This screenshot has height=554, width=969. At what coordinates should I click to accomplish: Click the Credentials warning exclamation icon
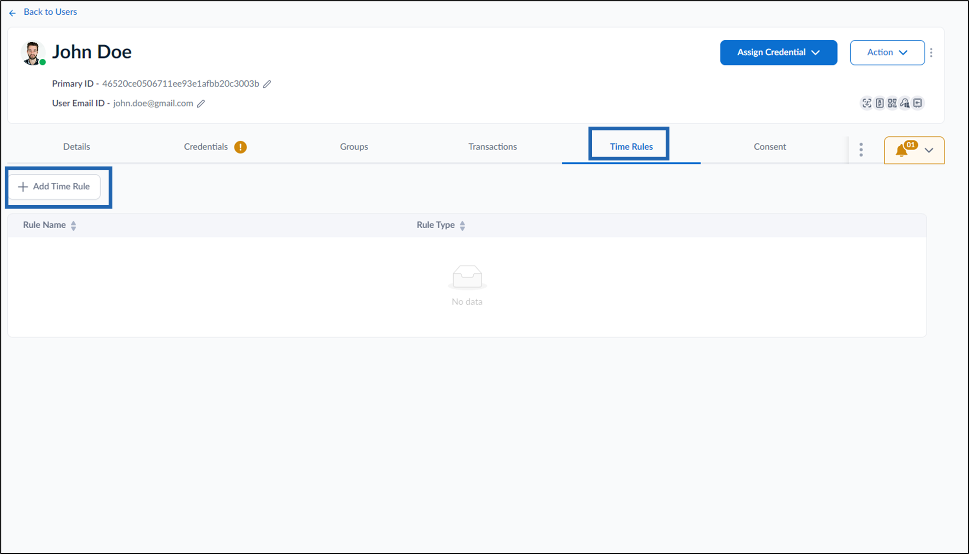(x=241, y=147)
